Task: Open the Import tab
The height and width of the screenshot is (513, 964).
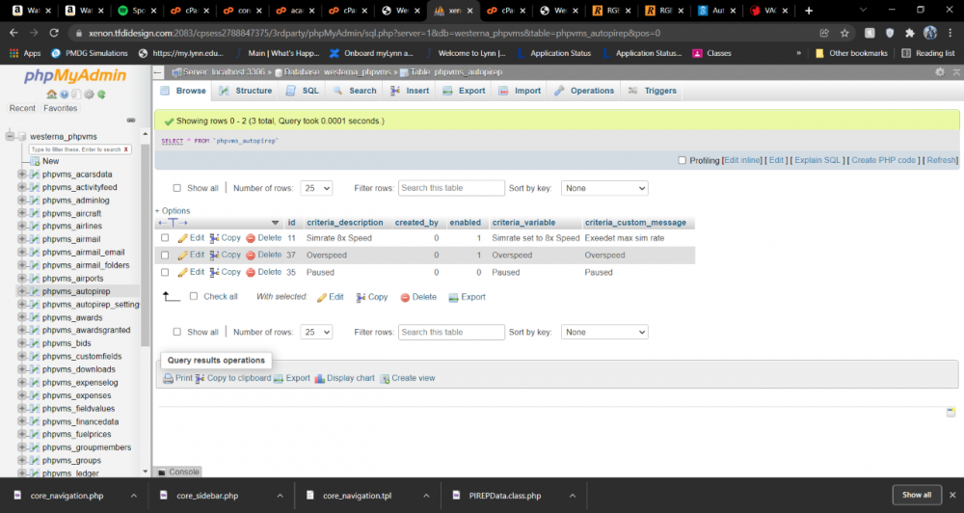Action: click(x=521, y=91)
